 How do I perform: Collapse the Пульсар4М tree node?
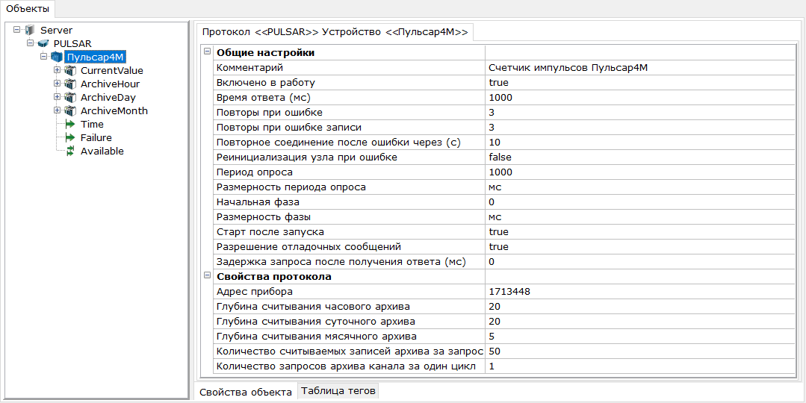click(43, 56)
